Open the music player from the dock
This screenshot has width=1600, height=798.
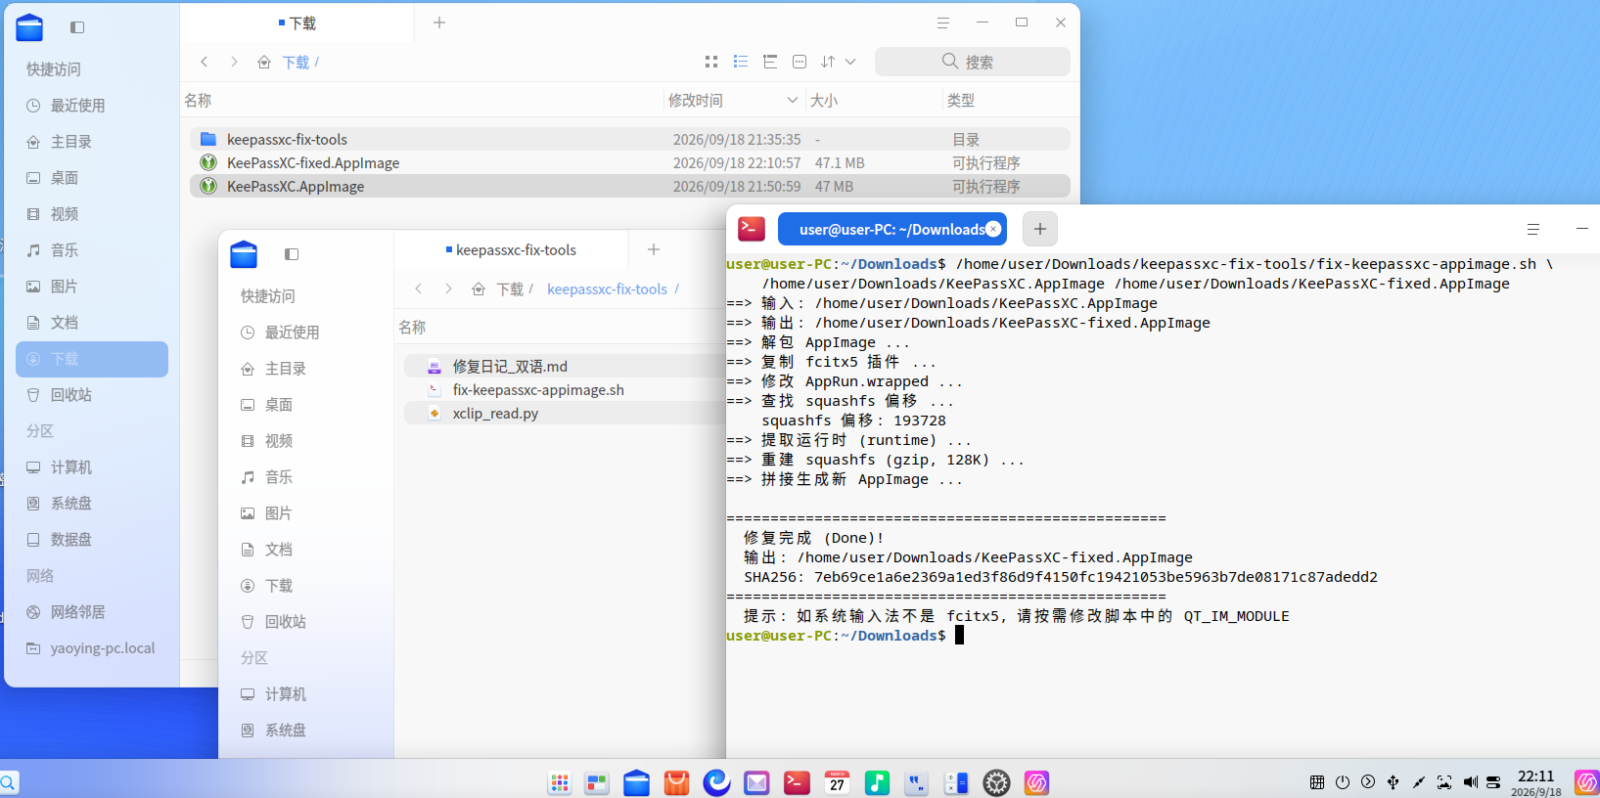(877, 782)
